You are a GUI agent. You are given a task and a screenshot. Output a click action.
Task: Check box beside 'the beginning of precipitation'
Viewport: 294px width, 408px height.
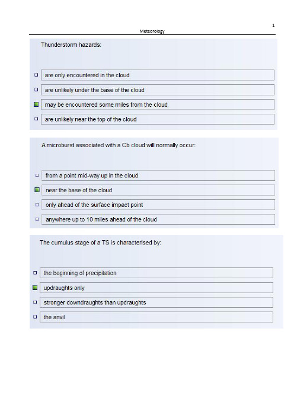click(x=35, y=273)
